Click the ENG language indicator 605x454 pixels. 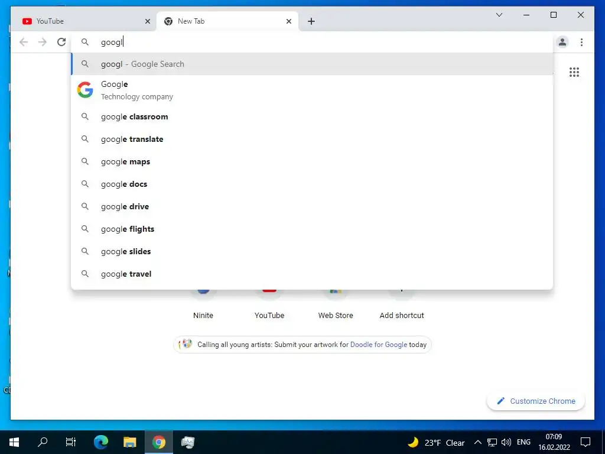pos(523,442)
